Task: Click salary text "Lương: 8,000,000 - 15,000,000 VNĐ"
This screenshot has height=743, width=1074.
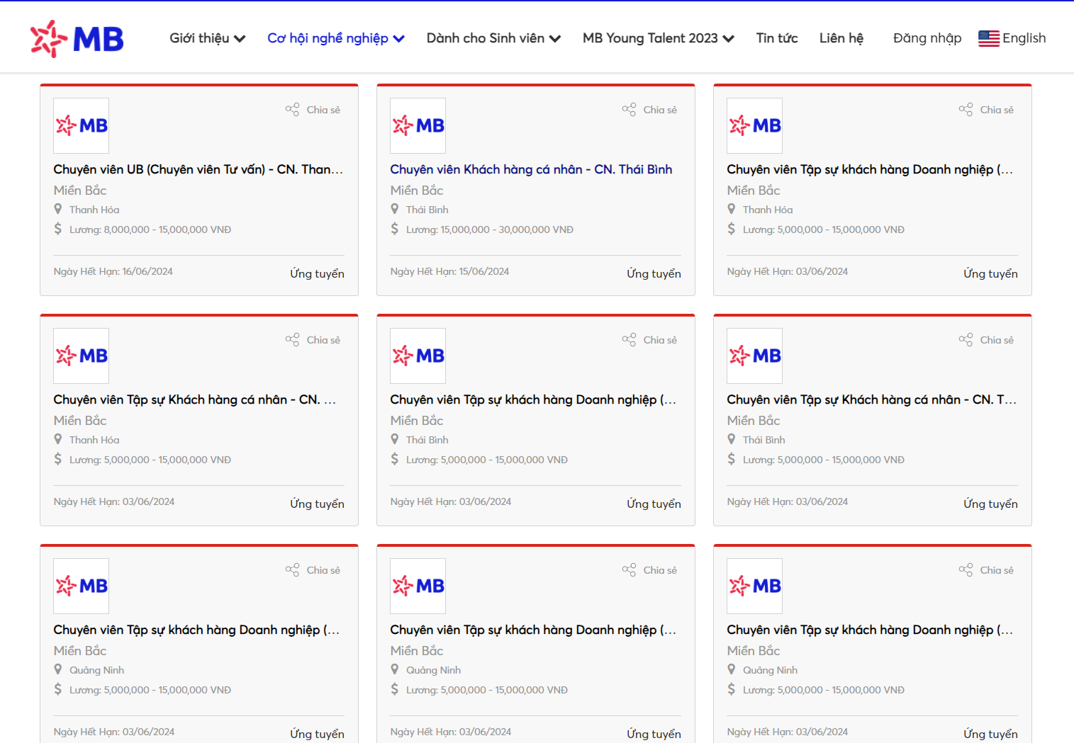Action: pos(150,229)
